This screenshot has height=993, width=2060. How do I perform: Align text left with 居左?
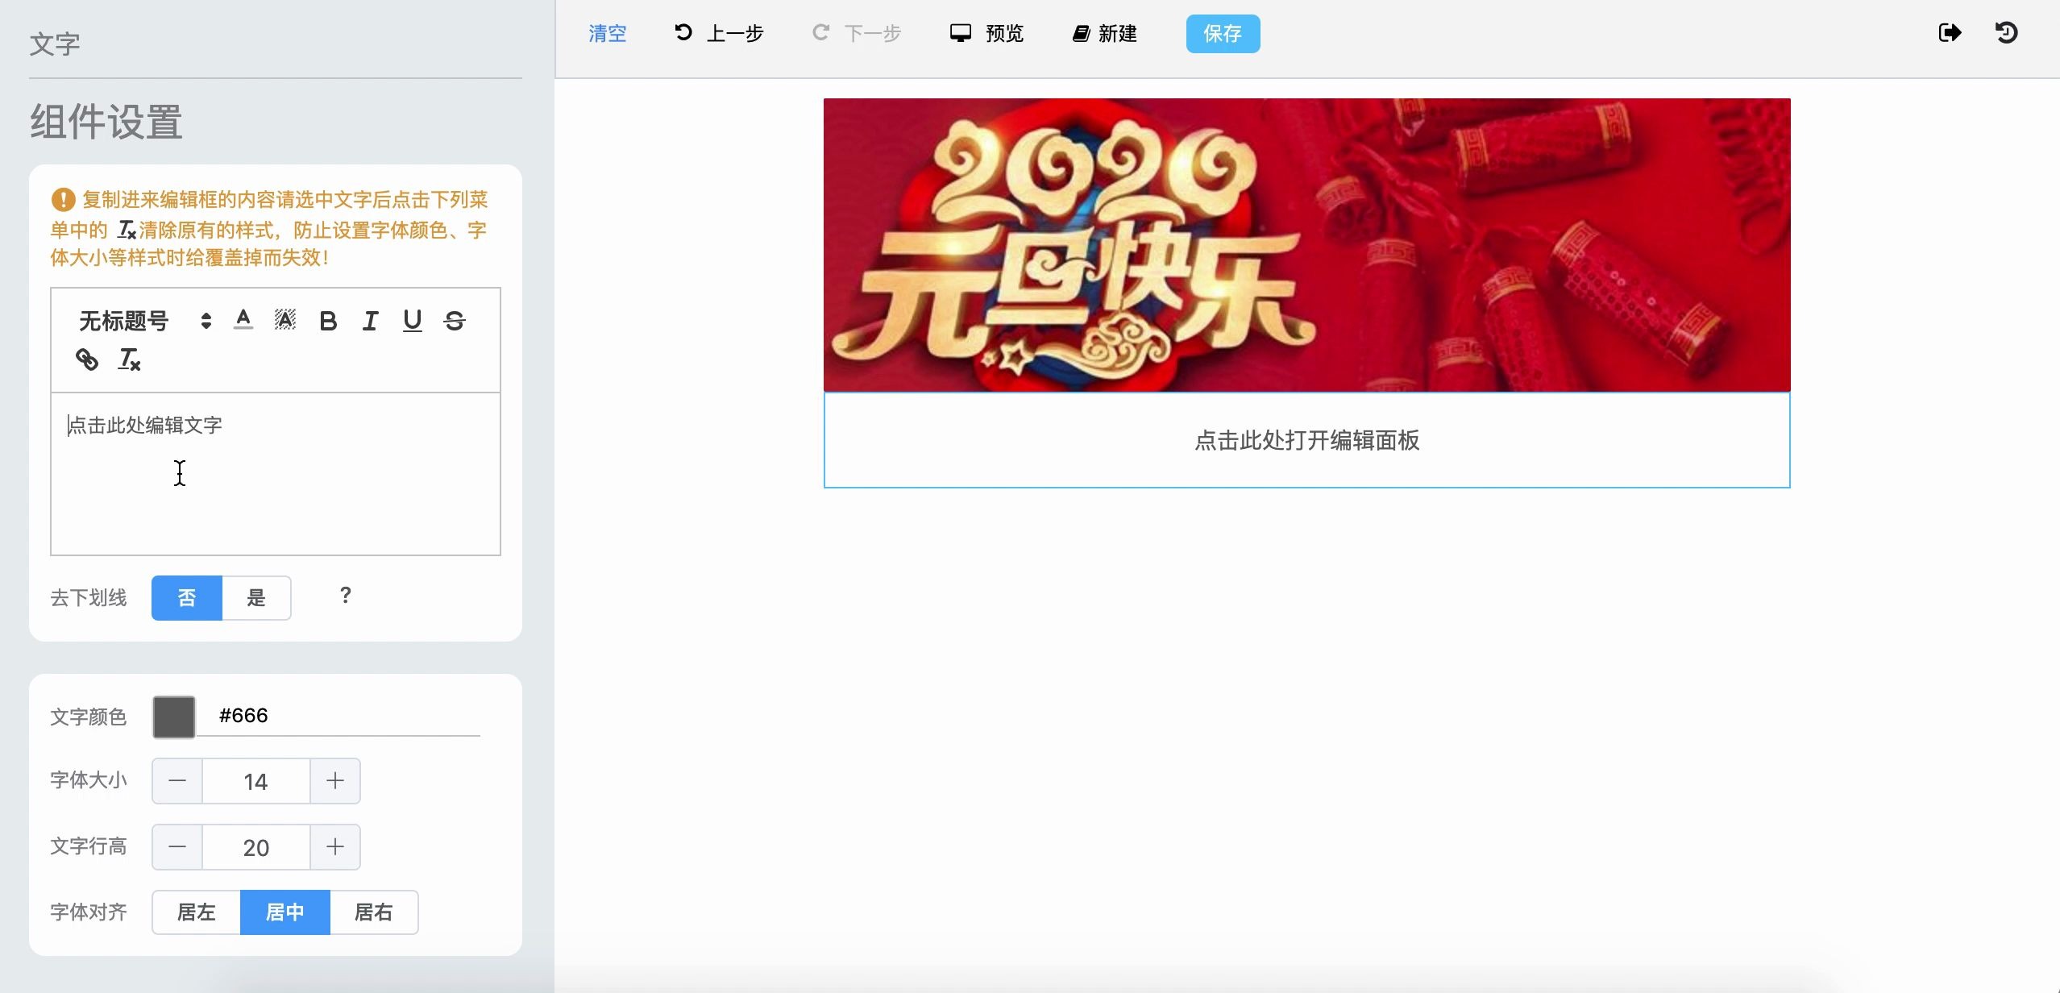tap(197, 912)
